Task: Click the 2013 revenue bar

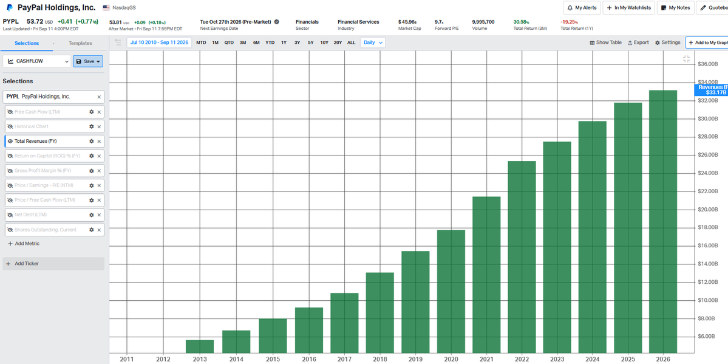Action: (200, 347)
